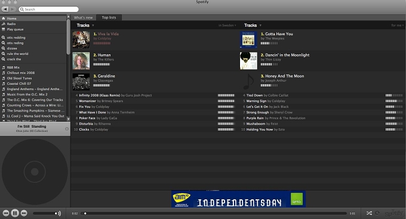The height and width of the screenshot is (219, 406).
Task: Click the Search input field
Action: coord(49,9)
